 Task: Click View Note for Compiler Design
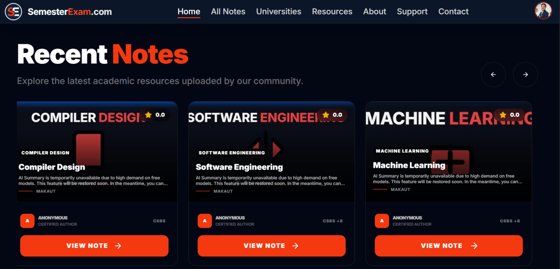coord(94,246)
